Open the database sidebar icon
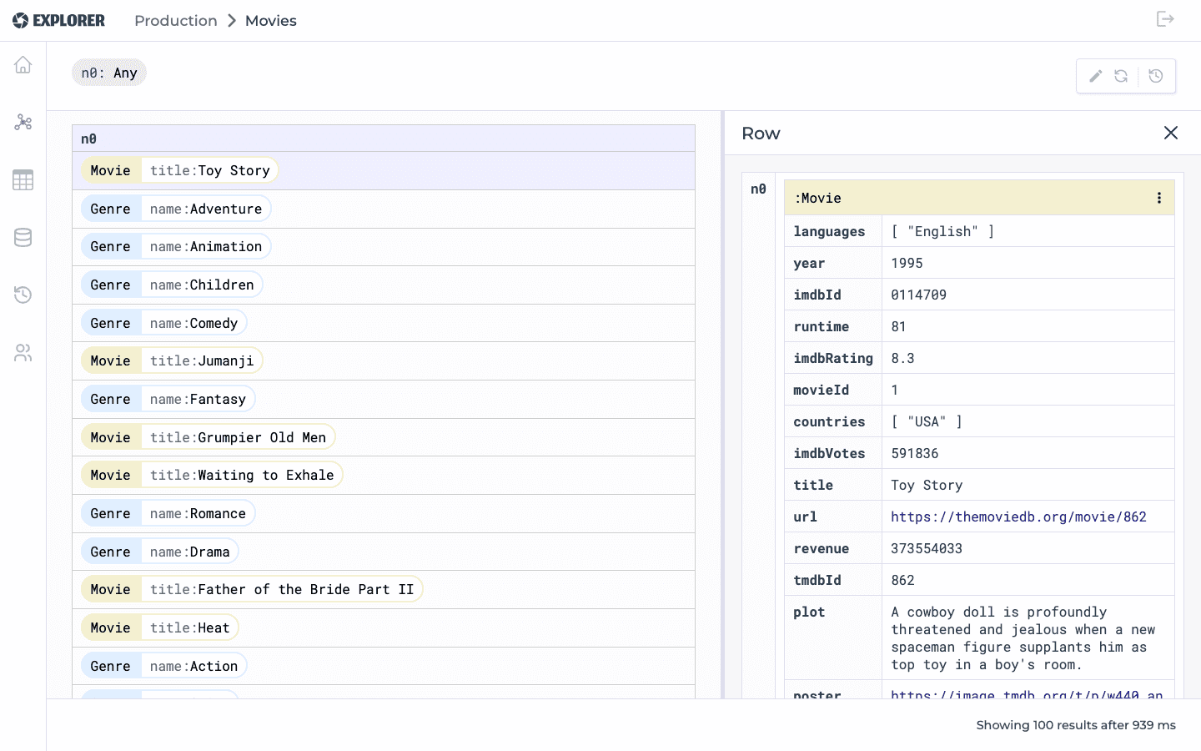Viewport: 1201px width, 751px height. (23, 237)
